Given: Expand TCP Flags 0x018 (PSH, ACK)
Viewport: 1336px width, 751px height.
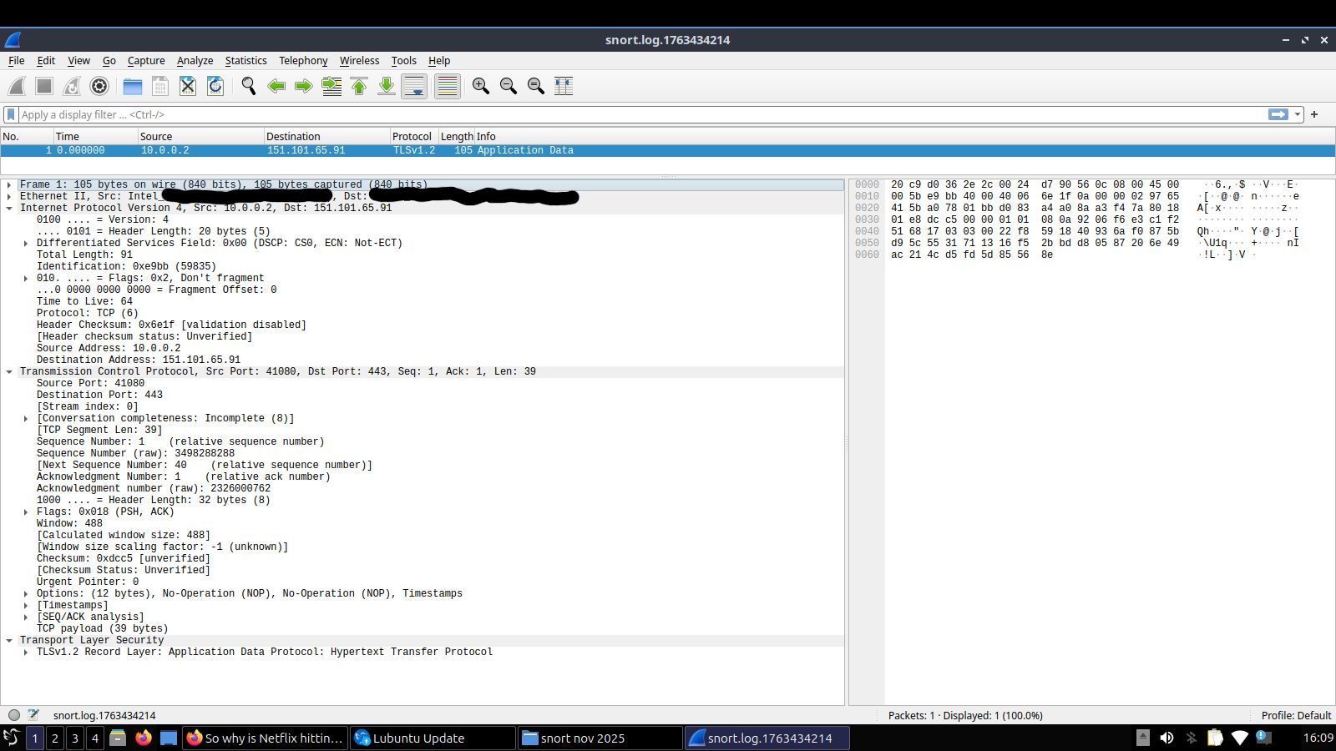Looking at the screenshot, I should 26,512.
